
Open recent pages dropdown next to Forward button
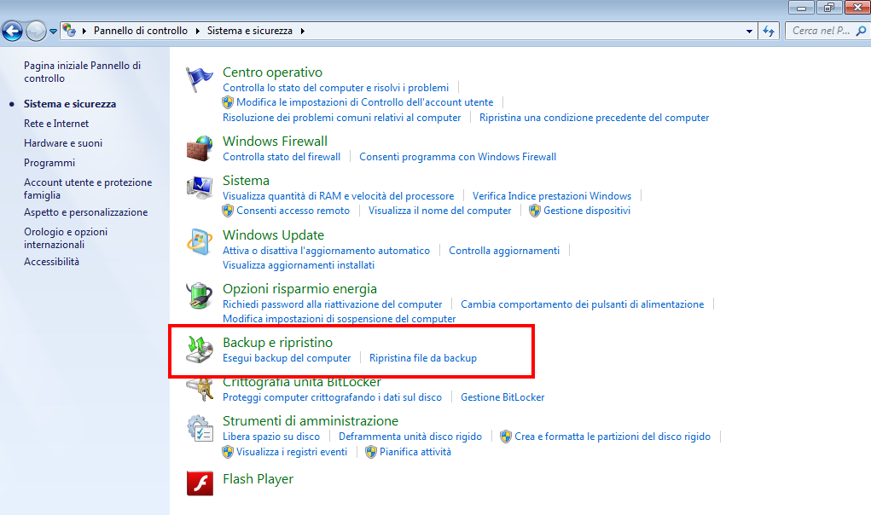(54, 31)
